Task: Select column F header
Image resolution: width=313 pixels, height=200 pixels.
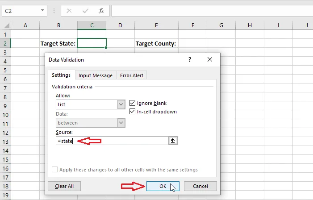Action: (192, 25)
